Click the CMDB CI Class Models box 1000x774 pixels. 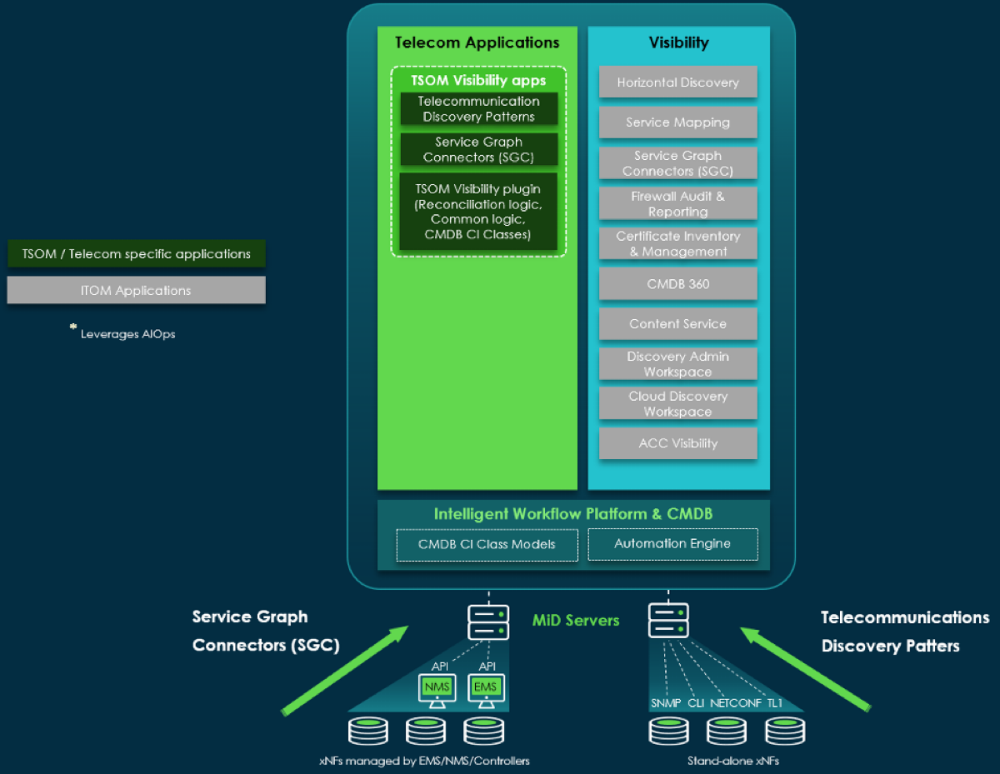click(x=487, y=545)
